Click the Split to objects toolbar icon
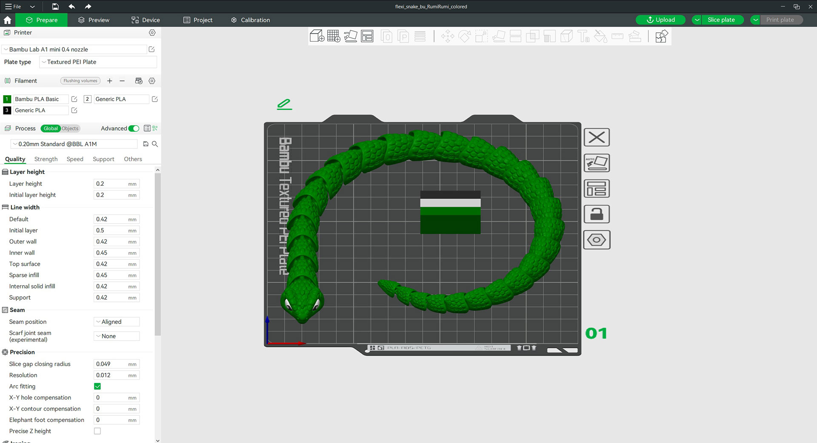The height and width of the screenshot is (443, 817). (386, 36)
